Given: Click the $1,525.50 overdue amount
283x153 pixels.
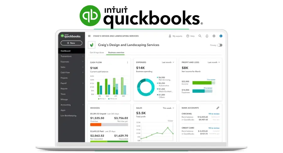Looking at the screenshot, I should (x=97, y=118).
